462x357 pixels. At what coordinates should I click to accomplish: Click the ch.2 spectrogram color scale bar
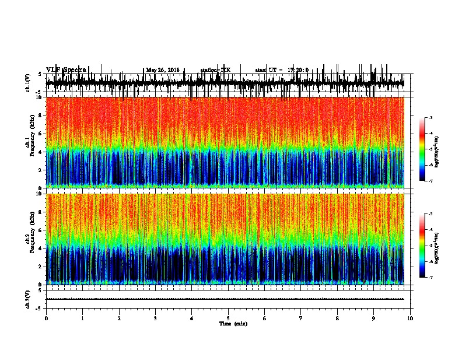[422, 246]
